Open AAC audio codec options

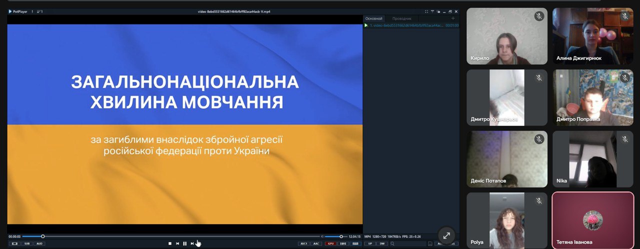pyautogui.click(x=316, y=243)
